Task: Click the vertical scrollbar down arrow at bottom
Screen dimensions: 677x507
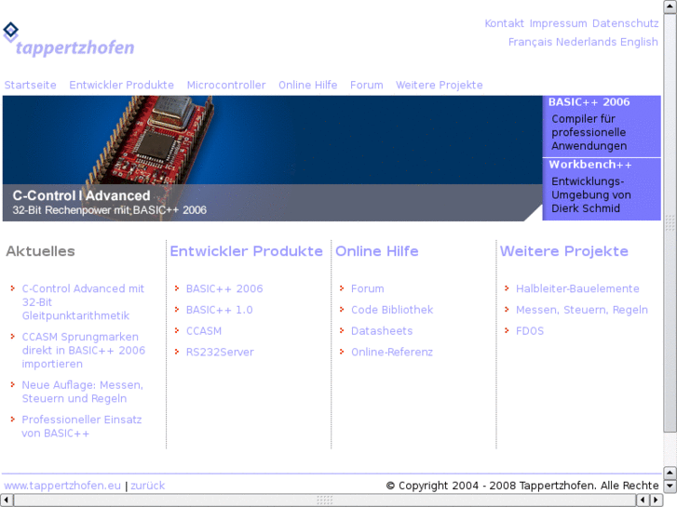Action: pyautogui.click(x=670, y=487)
